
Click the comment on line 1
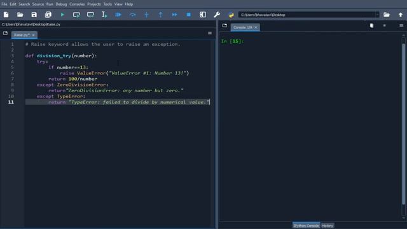(x=103, y=44)
